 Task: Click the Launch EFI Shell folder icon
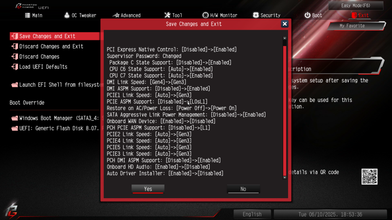(15, 85)
